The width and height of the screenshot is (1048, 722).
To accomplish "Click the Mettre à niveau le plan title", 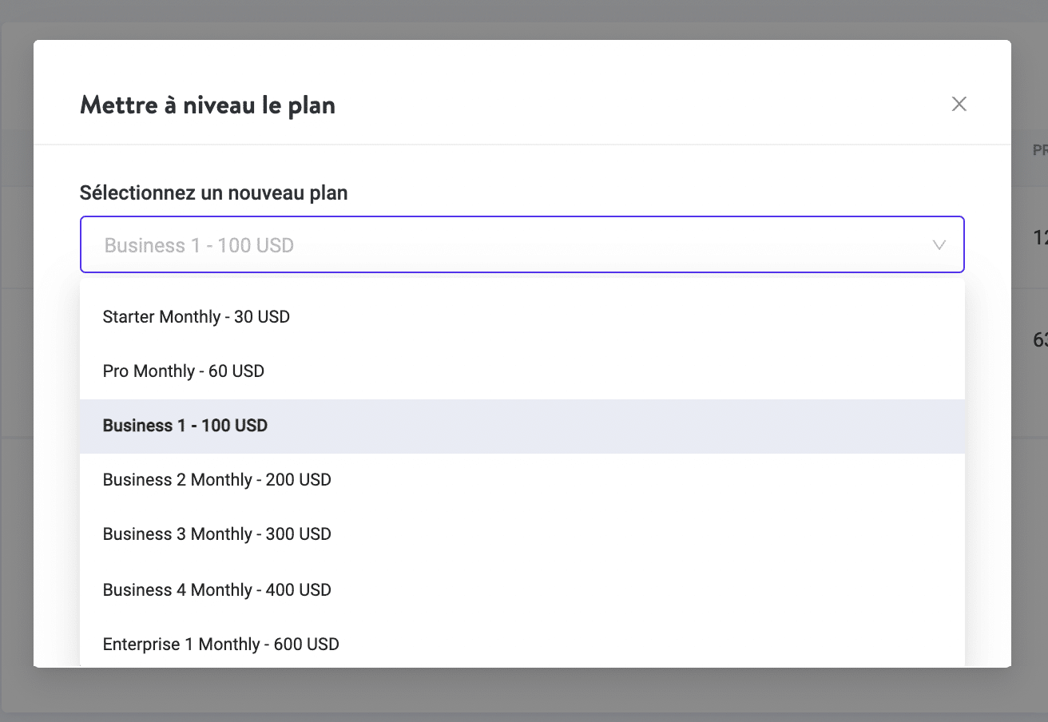I will coord(208,105).
